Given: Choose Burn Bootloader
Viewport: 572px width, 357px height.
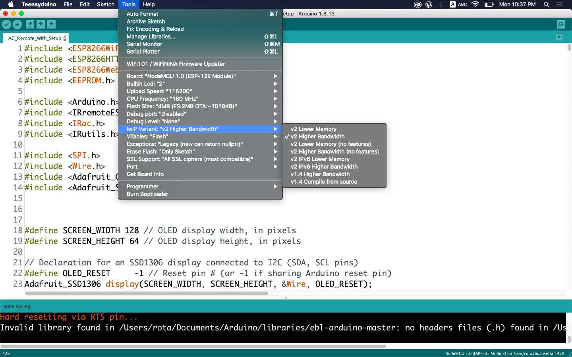Looking at the screenshot, I should [x=200, y=194].
